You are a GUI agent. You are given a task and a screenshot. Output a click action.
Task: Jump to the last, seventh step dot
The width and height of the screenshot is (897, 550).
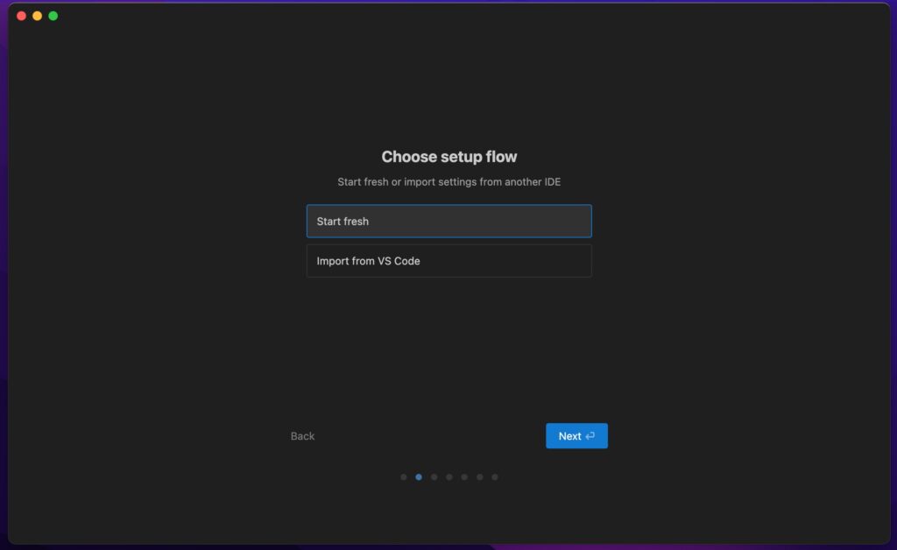tap(495, 477)
